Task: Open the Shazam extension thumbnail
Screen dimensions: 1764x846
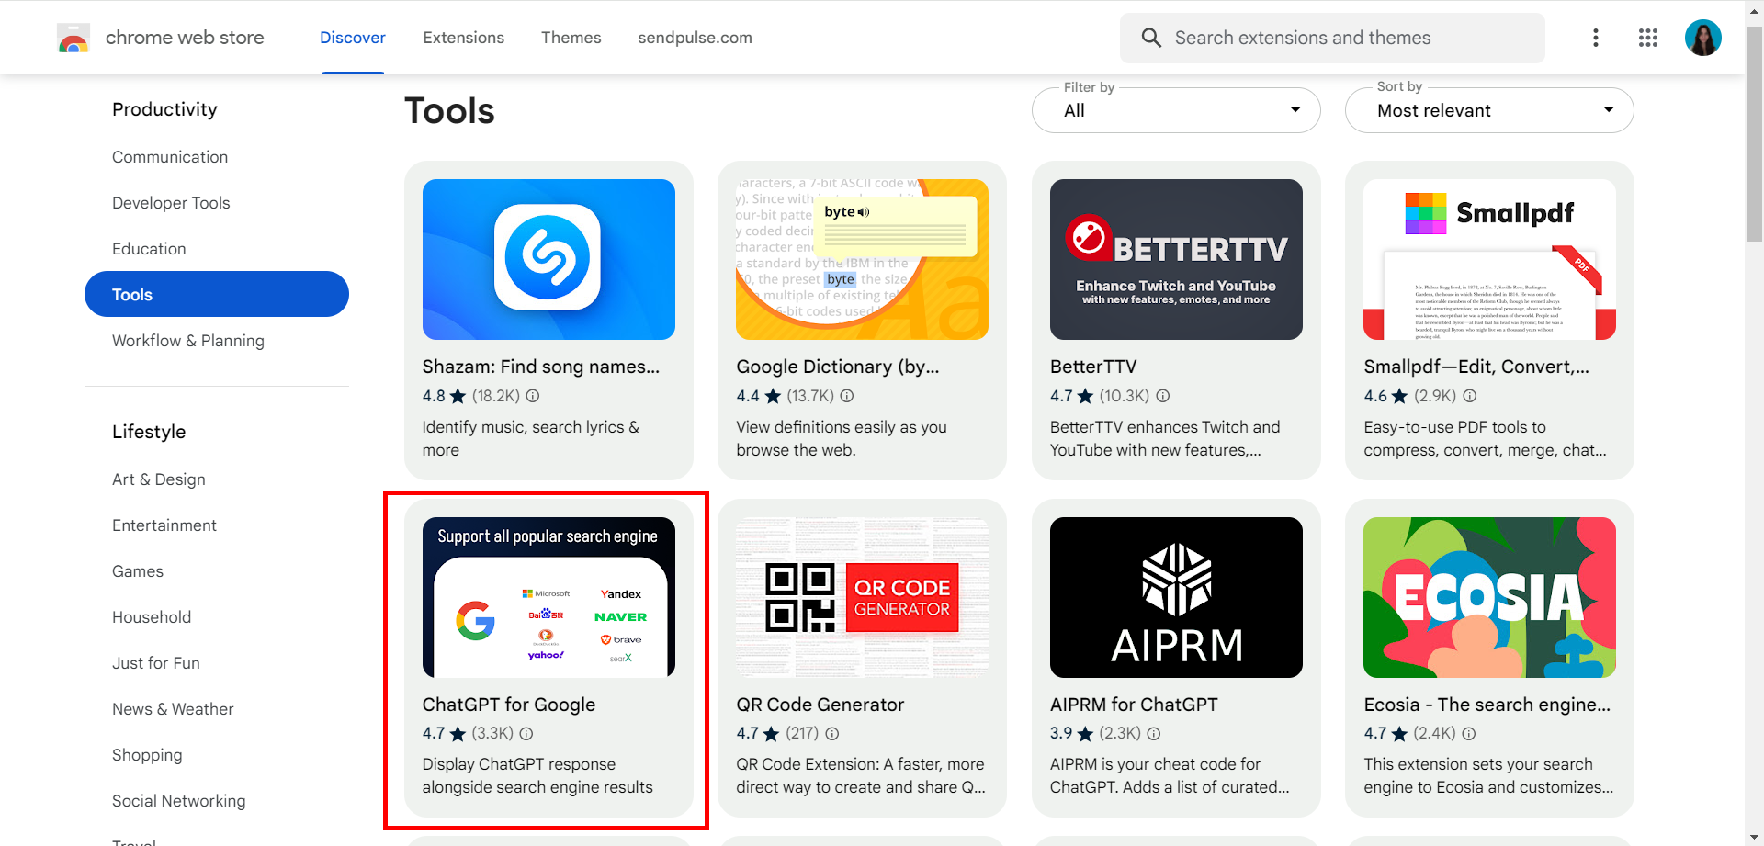Action: (x=548, y=259)
